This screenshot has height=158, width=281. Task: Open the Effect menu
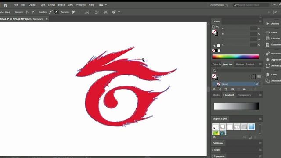coord(61,5)
